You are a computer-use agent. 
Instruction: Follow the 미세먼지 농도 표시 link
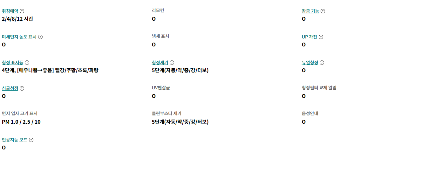click(x=19, y=37)
